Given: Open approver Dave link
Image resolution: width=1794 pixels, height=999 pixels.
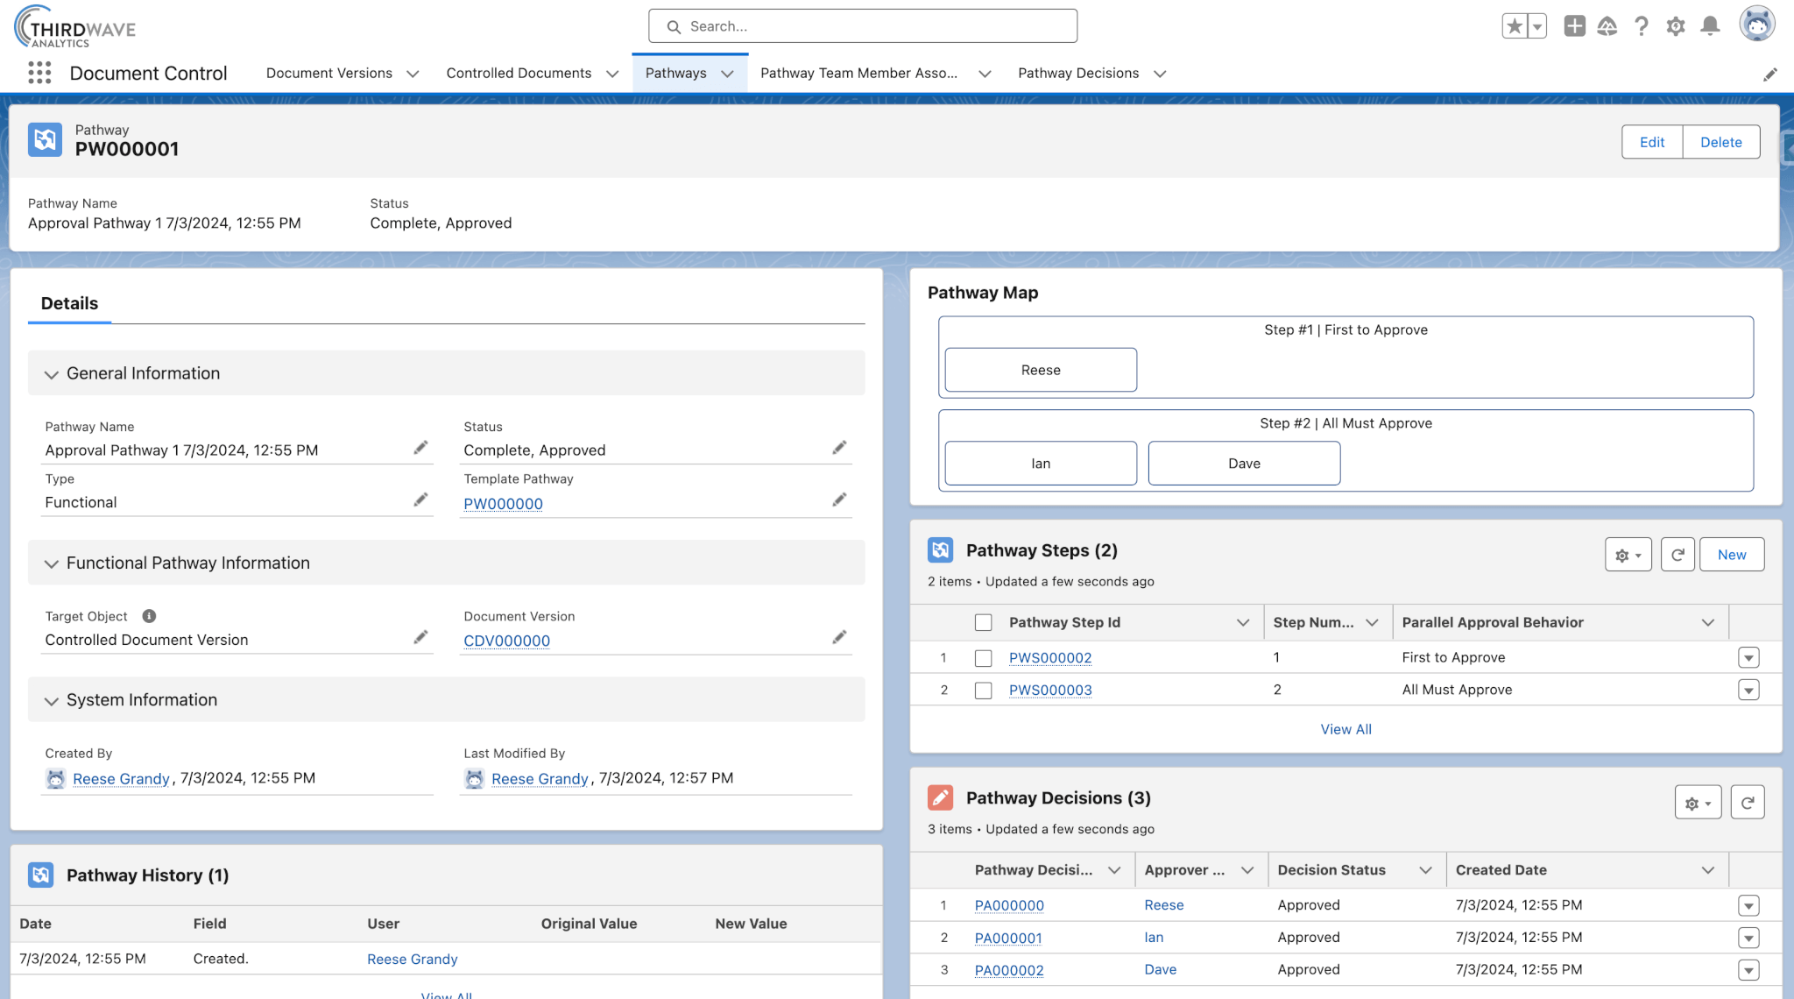Looking at the screenshot, I should click(x=1160, y=969).
